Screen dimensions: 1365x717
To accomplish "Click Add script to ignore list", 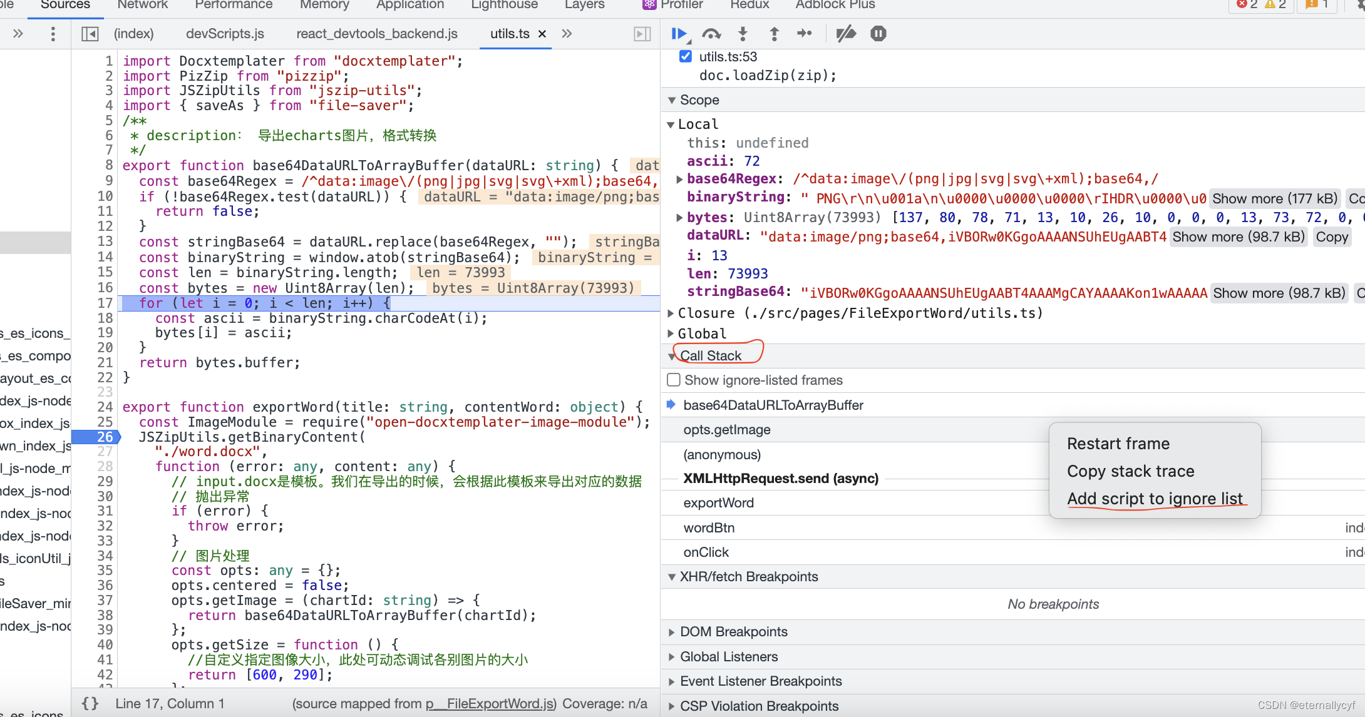I will click(x=1156, y=498).
